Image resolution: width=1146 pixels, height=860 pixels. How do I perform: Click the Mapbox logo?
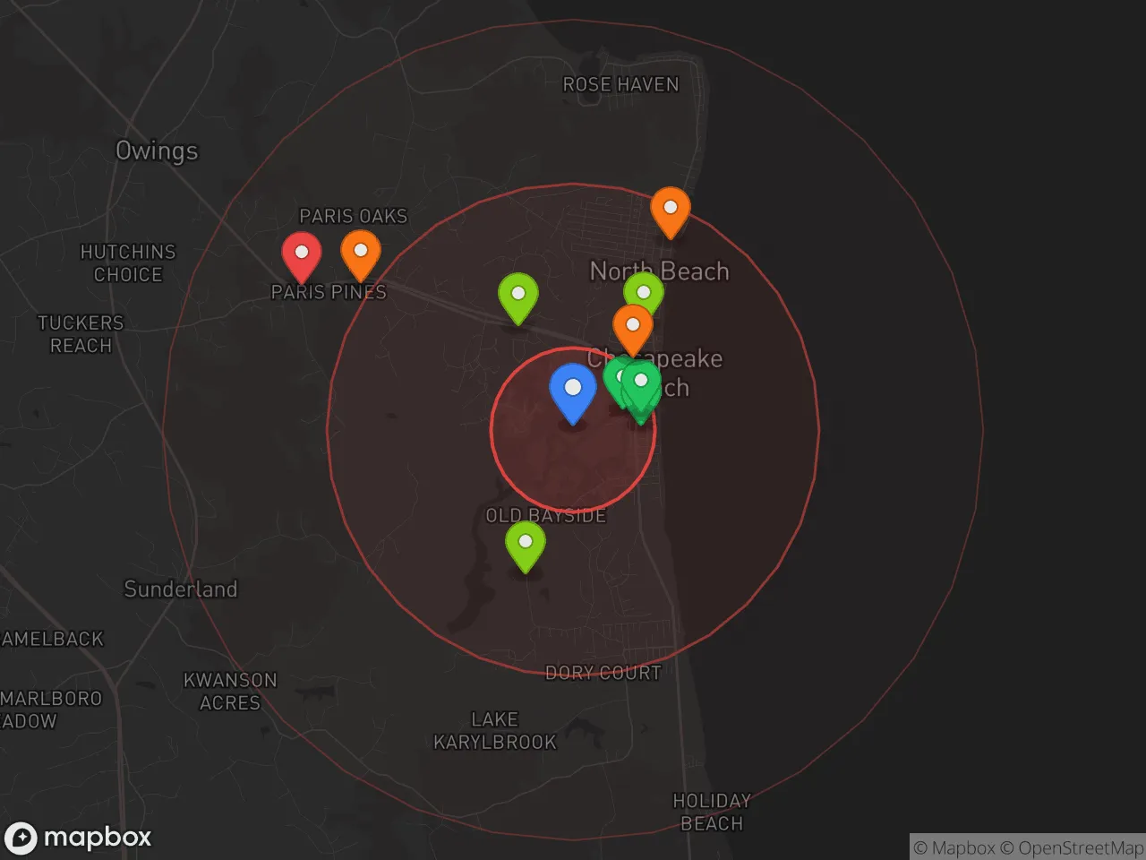(x=78, y=838)
